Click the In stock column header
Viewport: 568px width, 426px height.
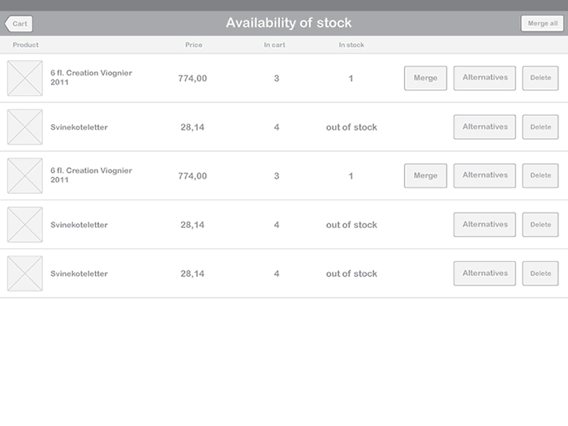(351, 45)
